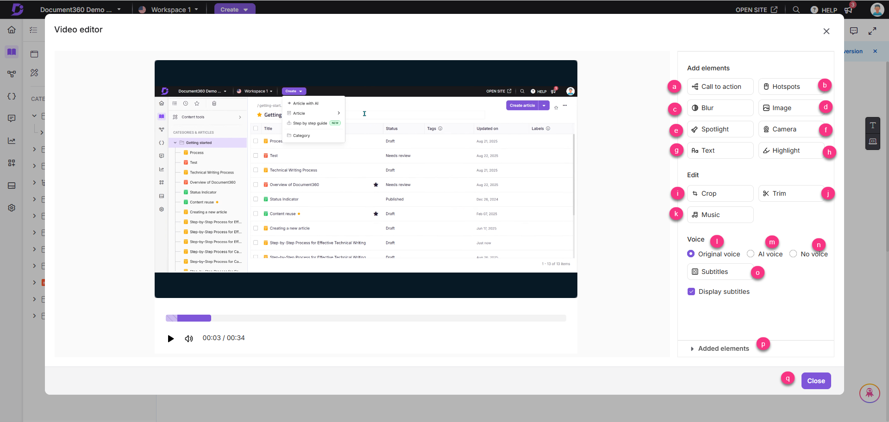Viewport: 889px width, 422px height.
Task: Open the Drive icon in the left sidebar
Action: [x=12, y=186]
